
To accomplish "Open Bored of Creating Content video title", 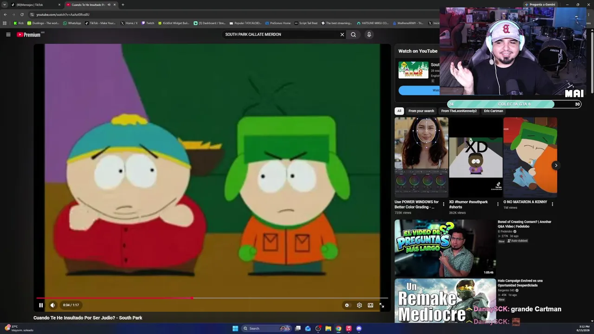I will click(524, 224).
